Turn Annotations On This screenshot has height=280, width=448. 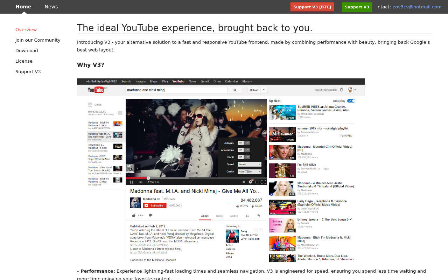(240, 150)
